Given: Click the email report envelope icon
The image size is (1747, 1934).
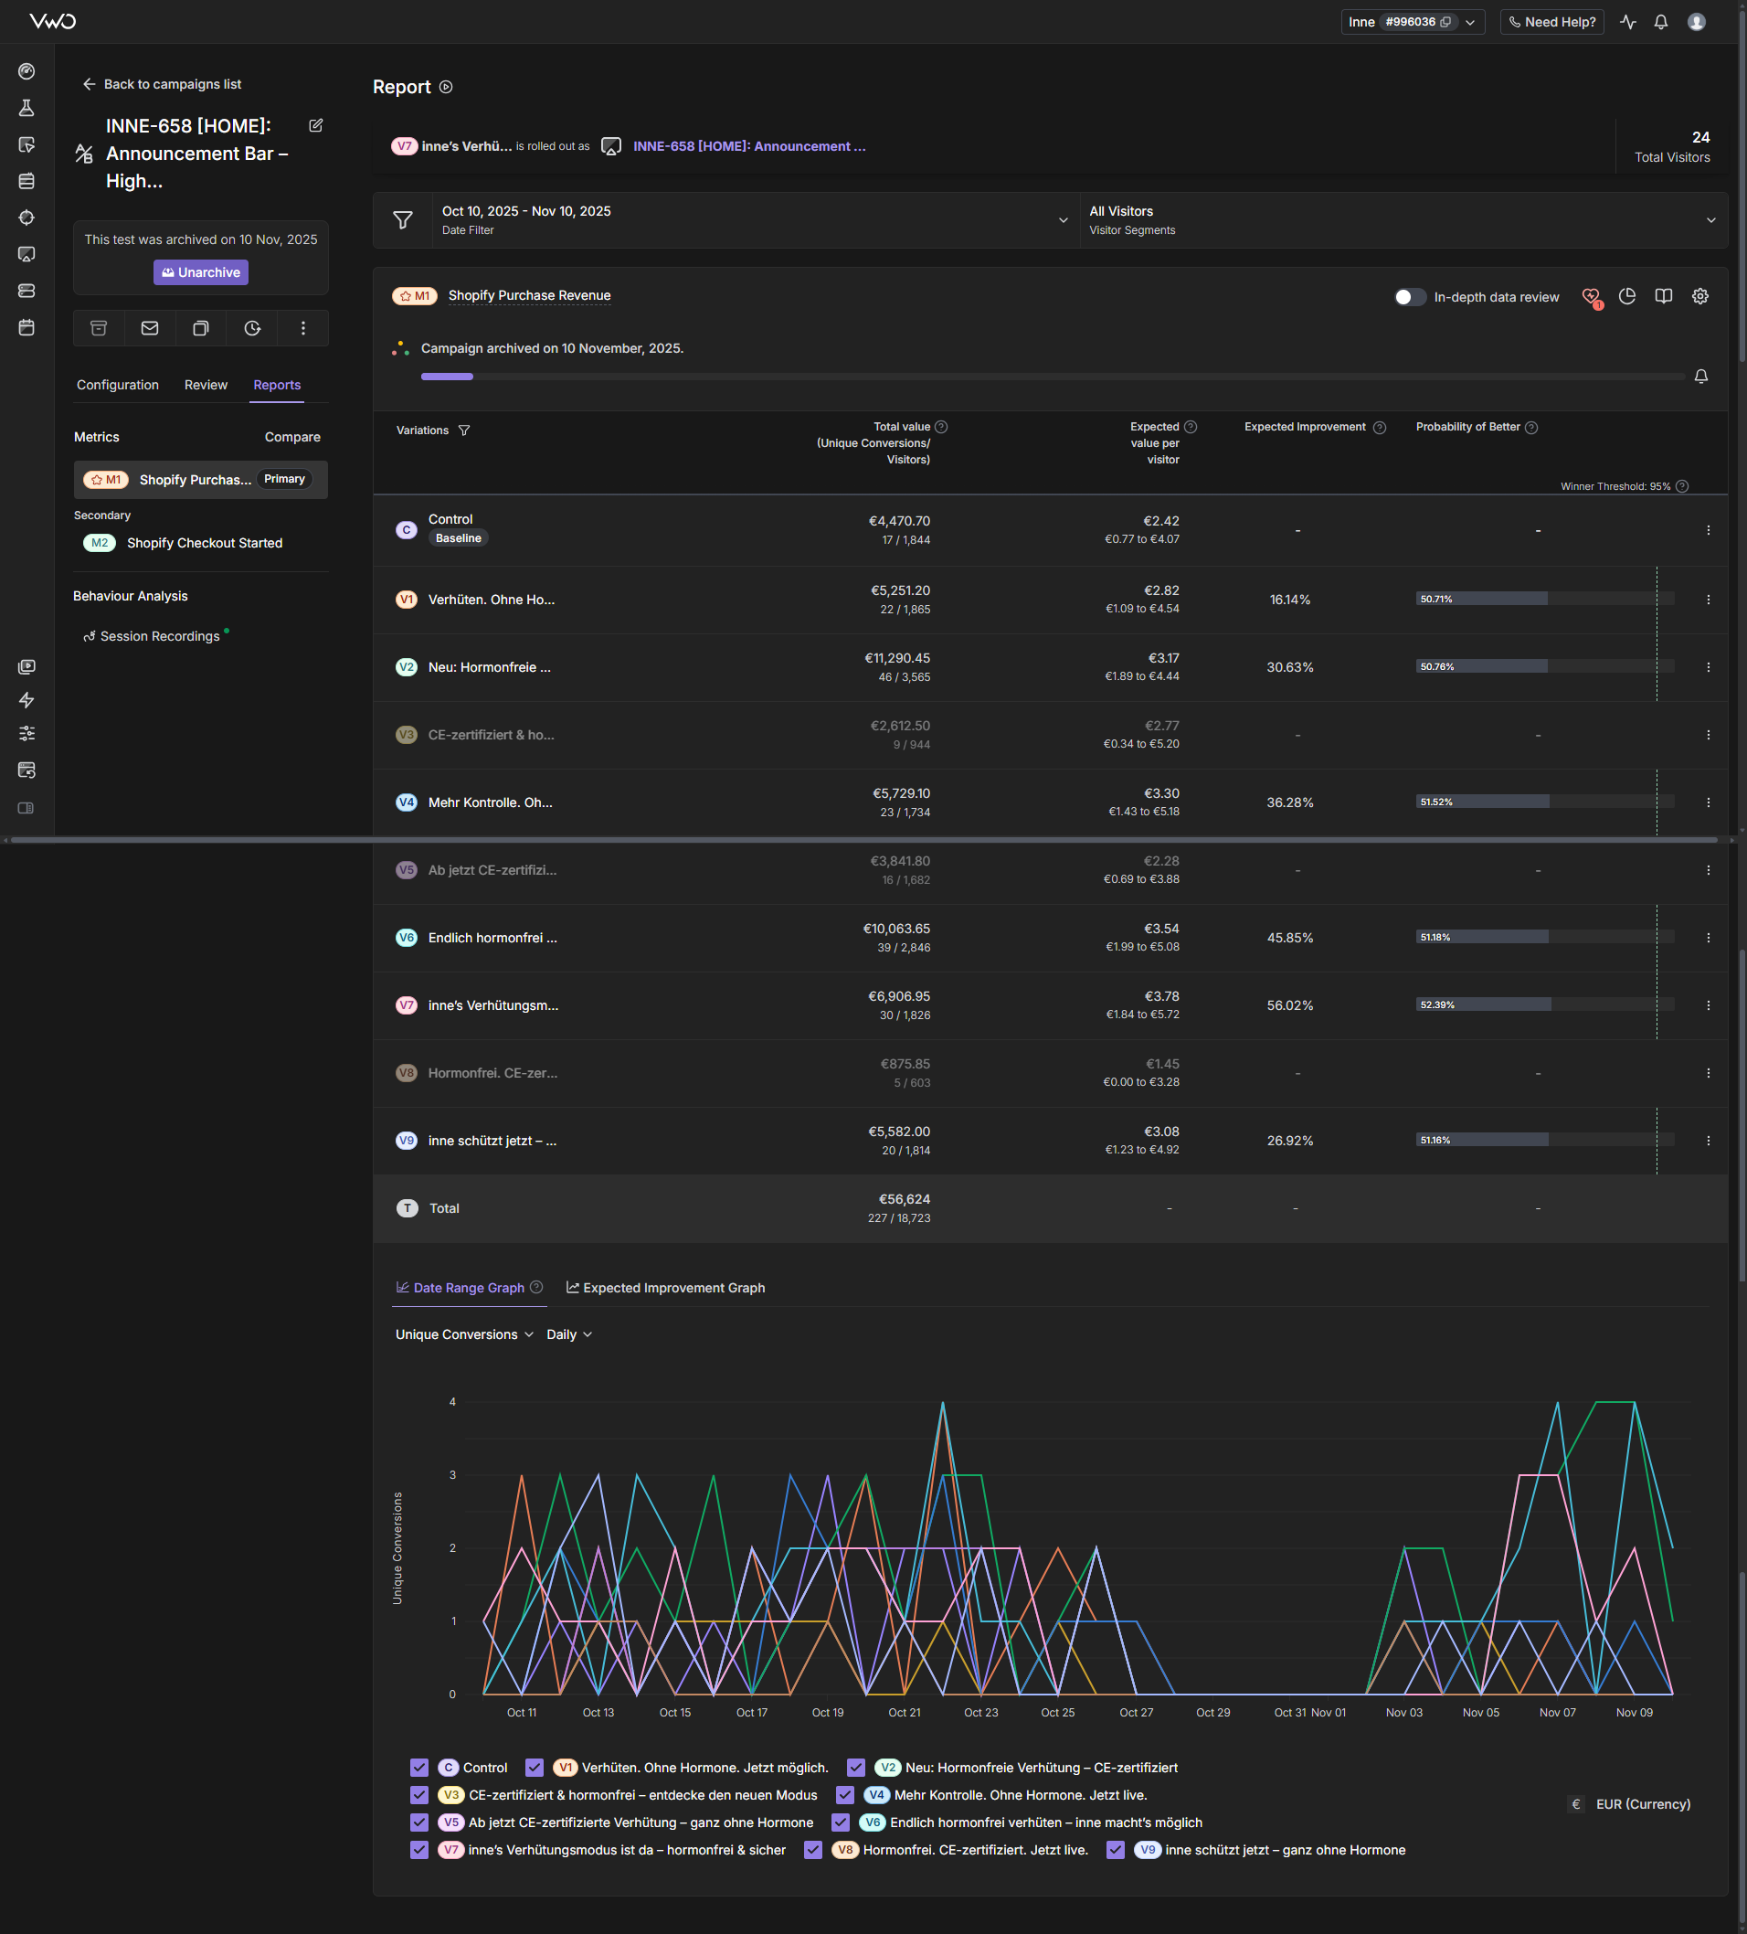Looking at the screenshot, I should [x=150, y=328].
